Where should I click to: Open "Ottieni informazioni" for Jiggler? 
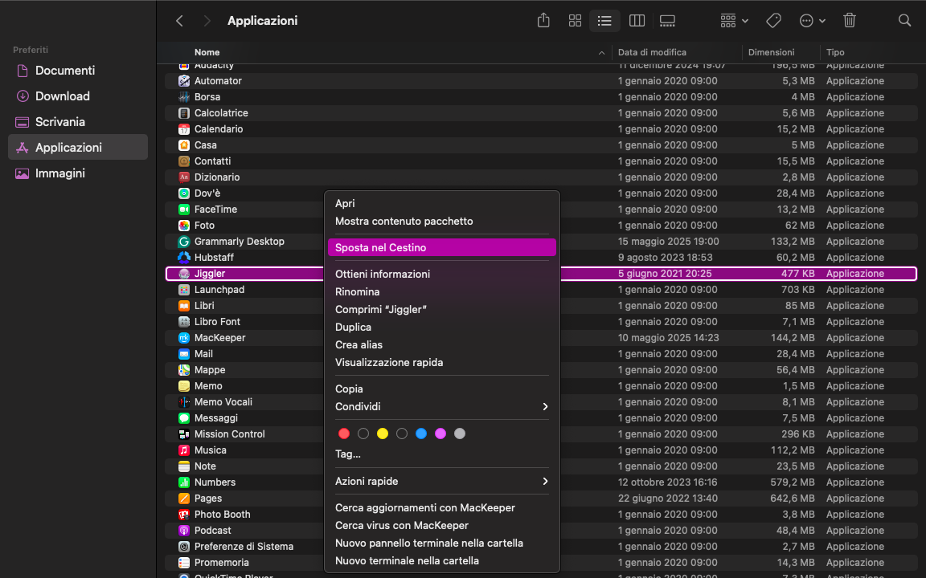pyautogui.click(x=380, y=274)
